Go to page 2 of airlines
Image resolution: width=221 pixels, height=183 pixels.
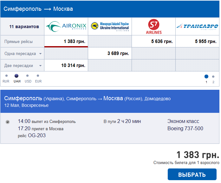(213, 77)
